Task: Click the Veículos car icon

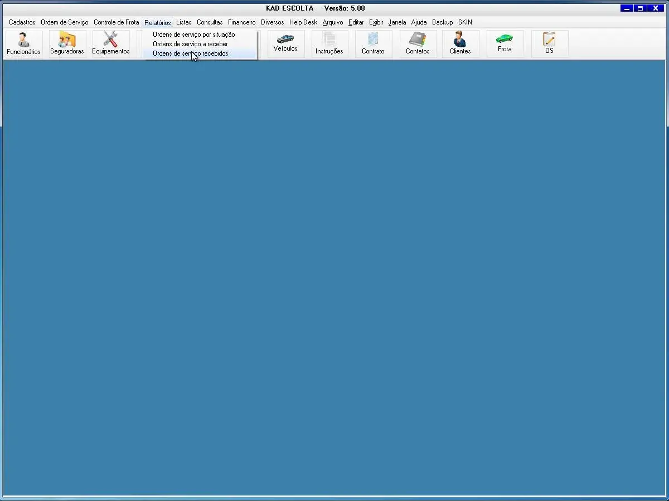Action: pos(285,42)
